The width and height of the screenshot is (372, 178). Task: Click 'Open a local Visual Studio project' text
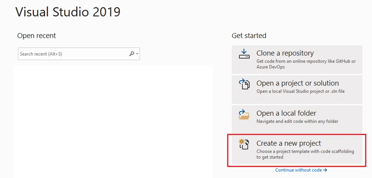point(301,91)
